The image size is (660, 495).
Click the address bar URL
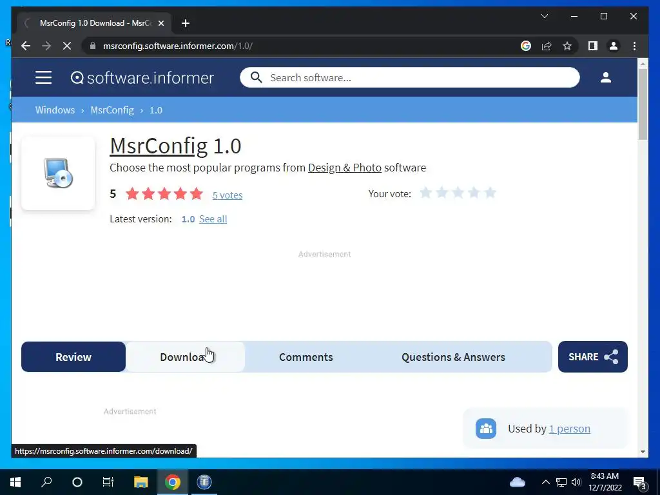pyautogui.click(x=178, y=46)
